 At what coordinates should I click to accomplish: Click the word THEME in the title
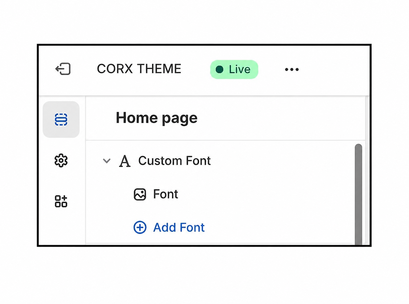(x=159, y=69)
